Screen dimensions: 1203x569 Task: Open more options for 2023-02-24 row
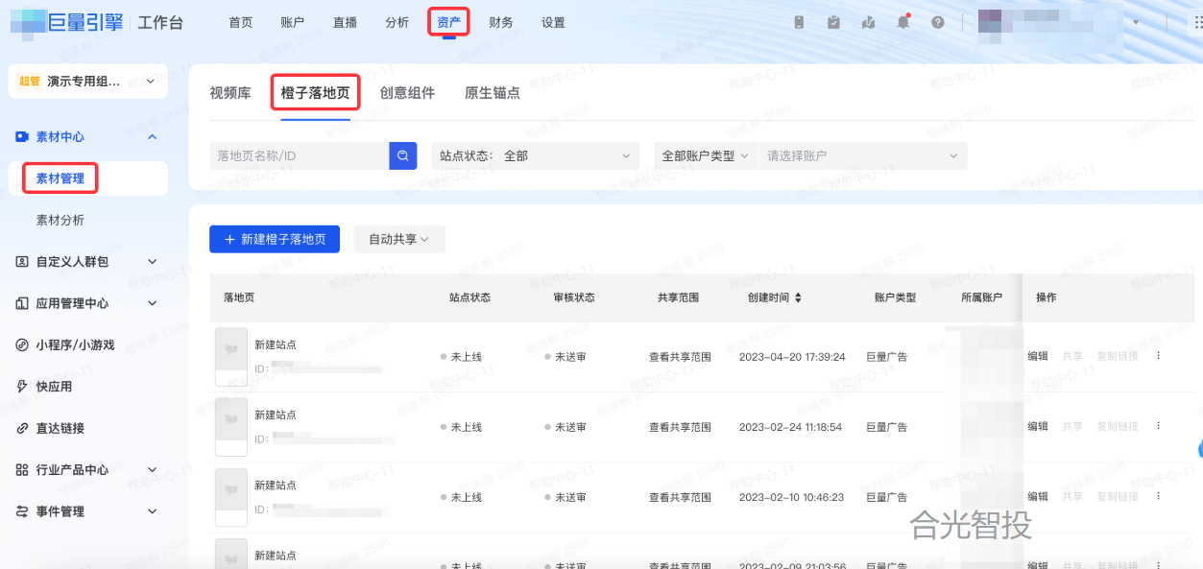(x=1158, y=426)
